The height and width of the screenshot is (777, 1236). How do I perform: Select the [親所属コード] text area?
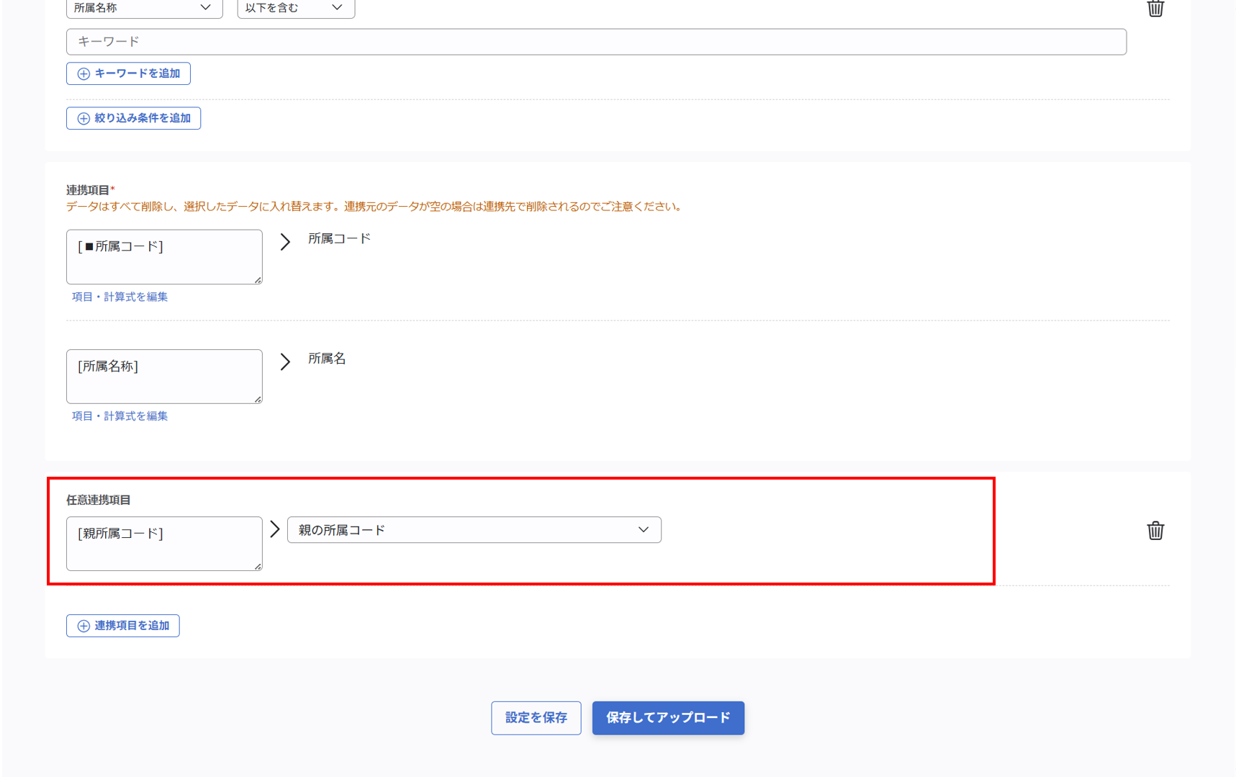pos(164,544)
